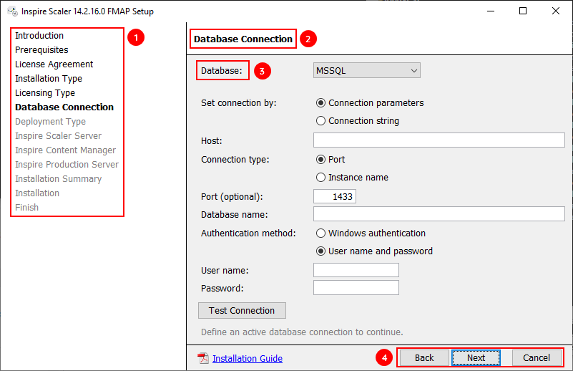Click the PDF icon beside Installation Guide
The width and height of the screenshot is (573, 371).
pos(203,358)
